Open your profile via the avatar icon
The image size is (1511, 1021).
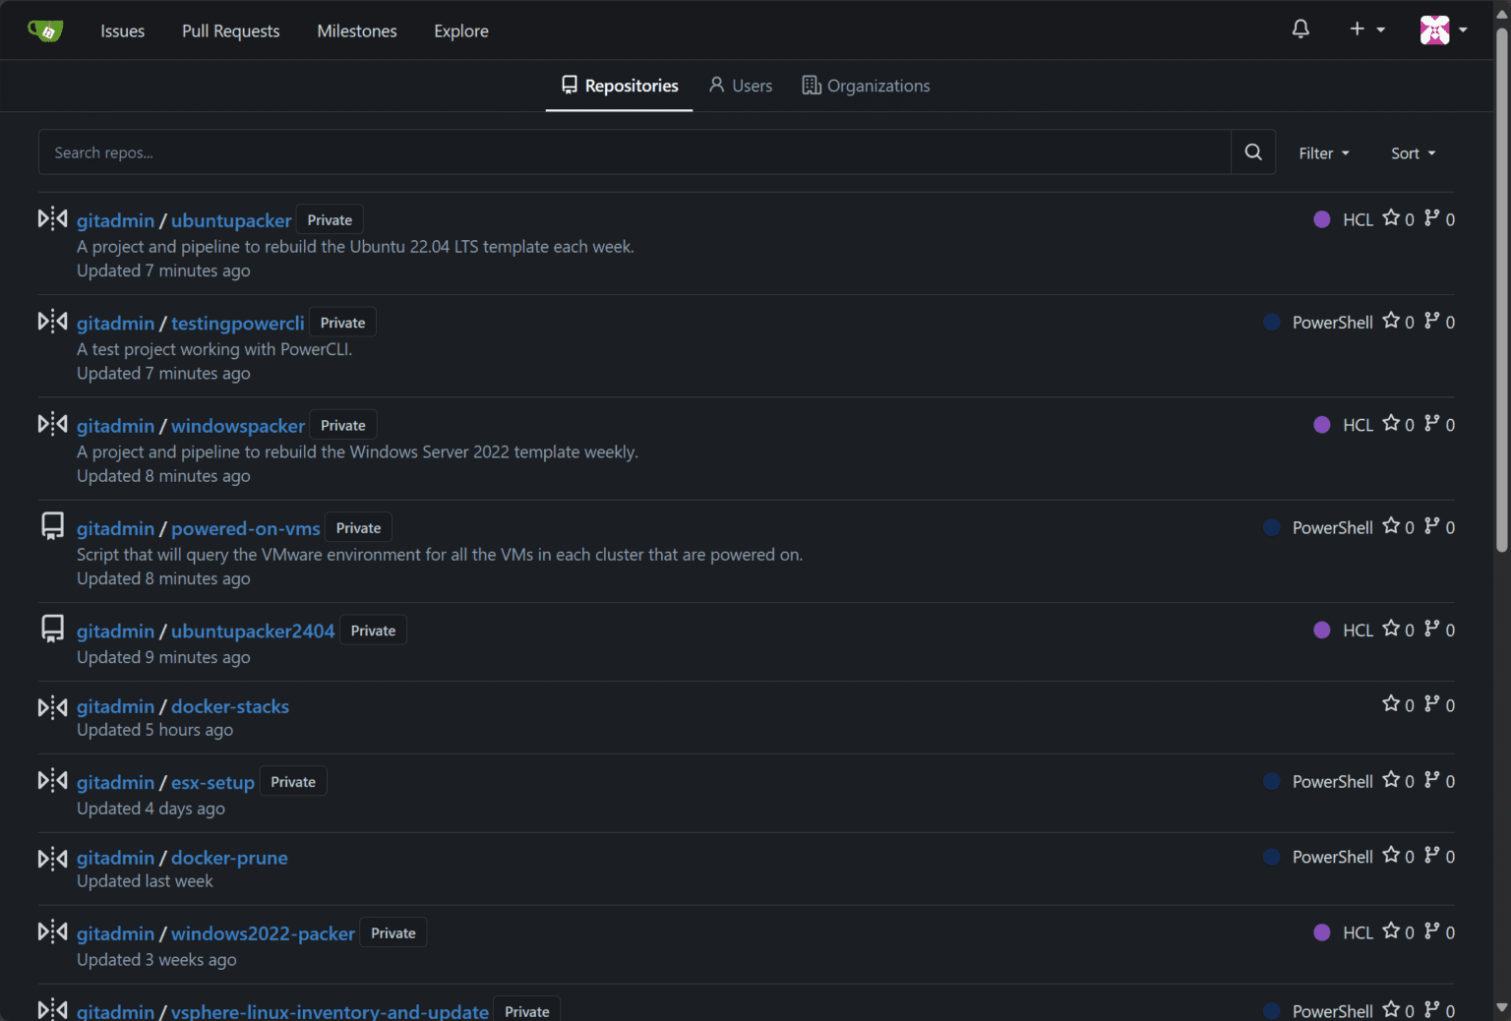(x=1436, y=30)
